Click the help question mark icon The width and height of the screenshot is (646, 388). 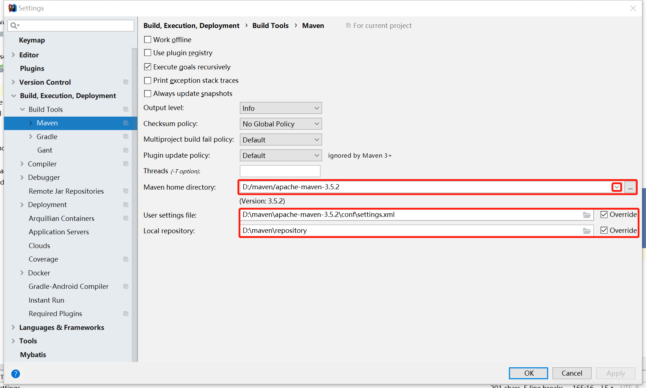16,373
